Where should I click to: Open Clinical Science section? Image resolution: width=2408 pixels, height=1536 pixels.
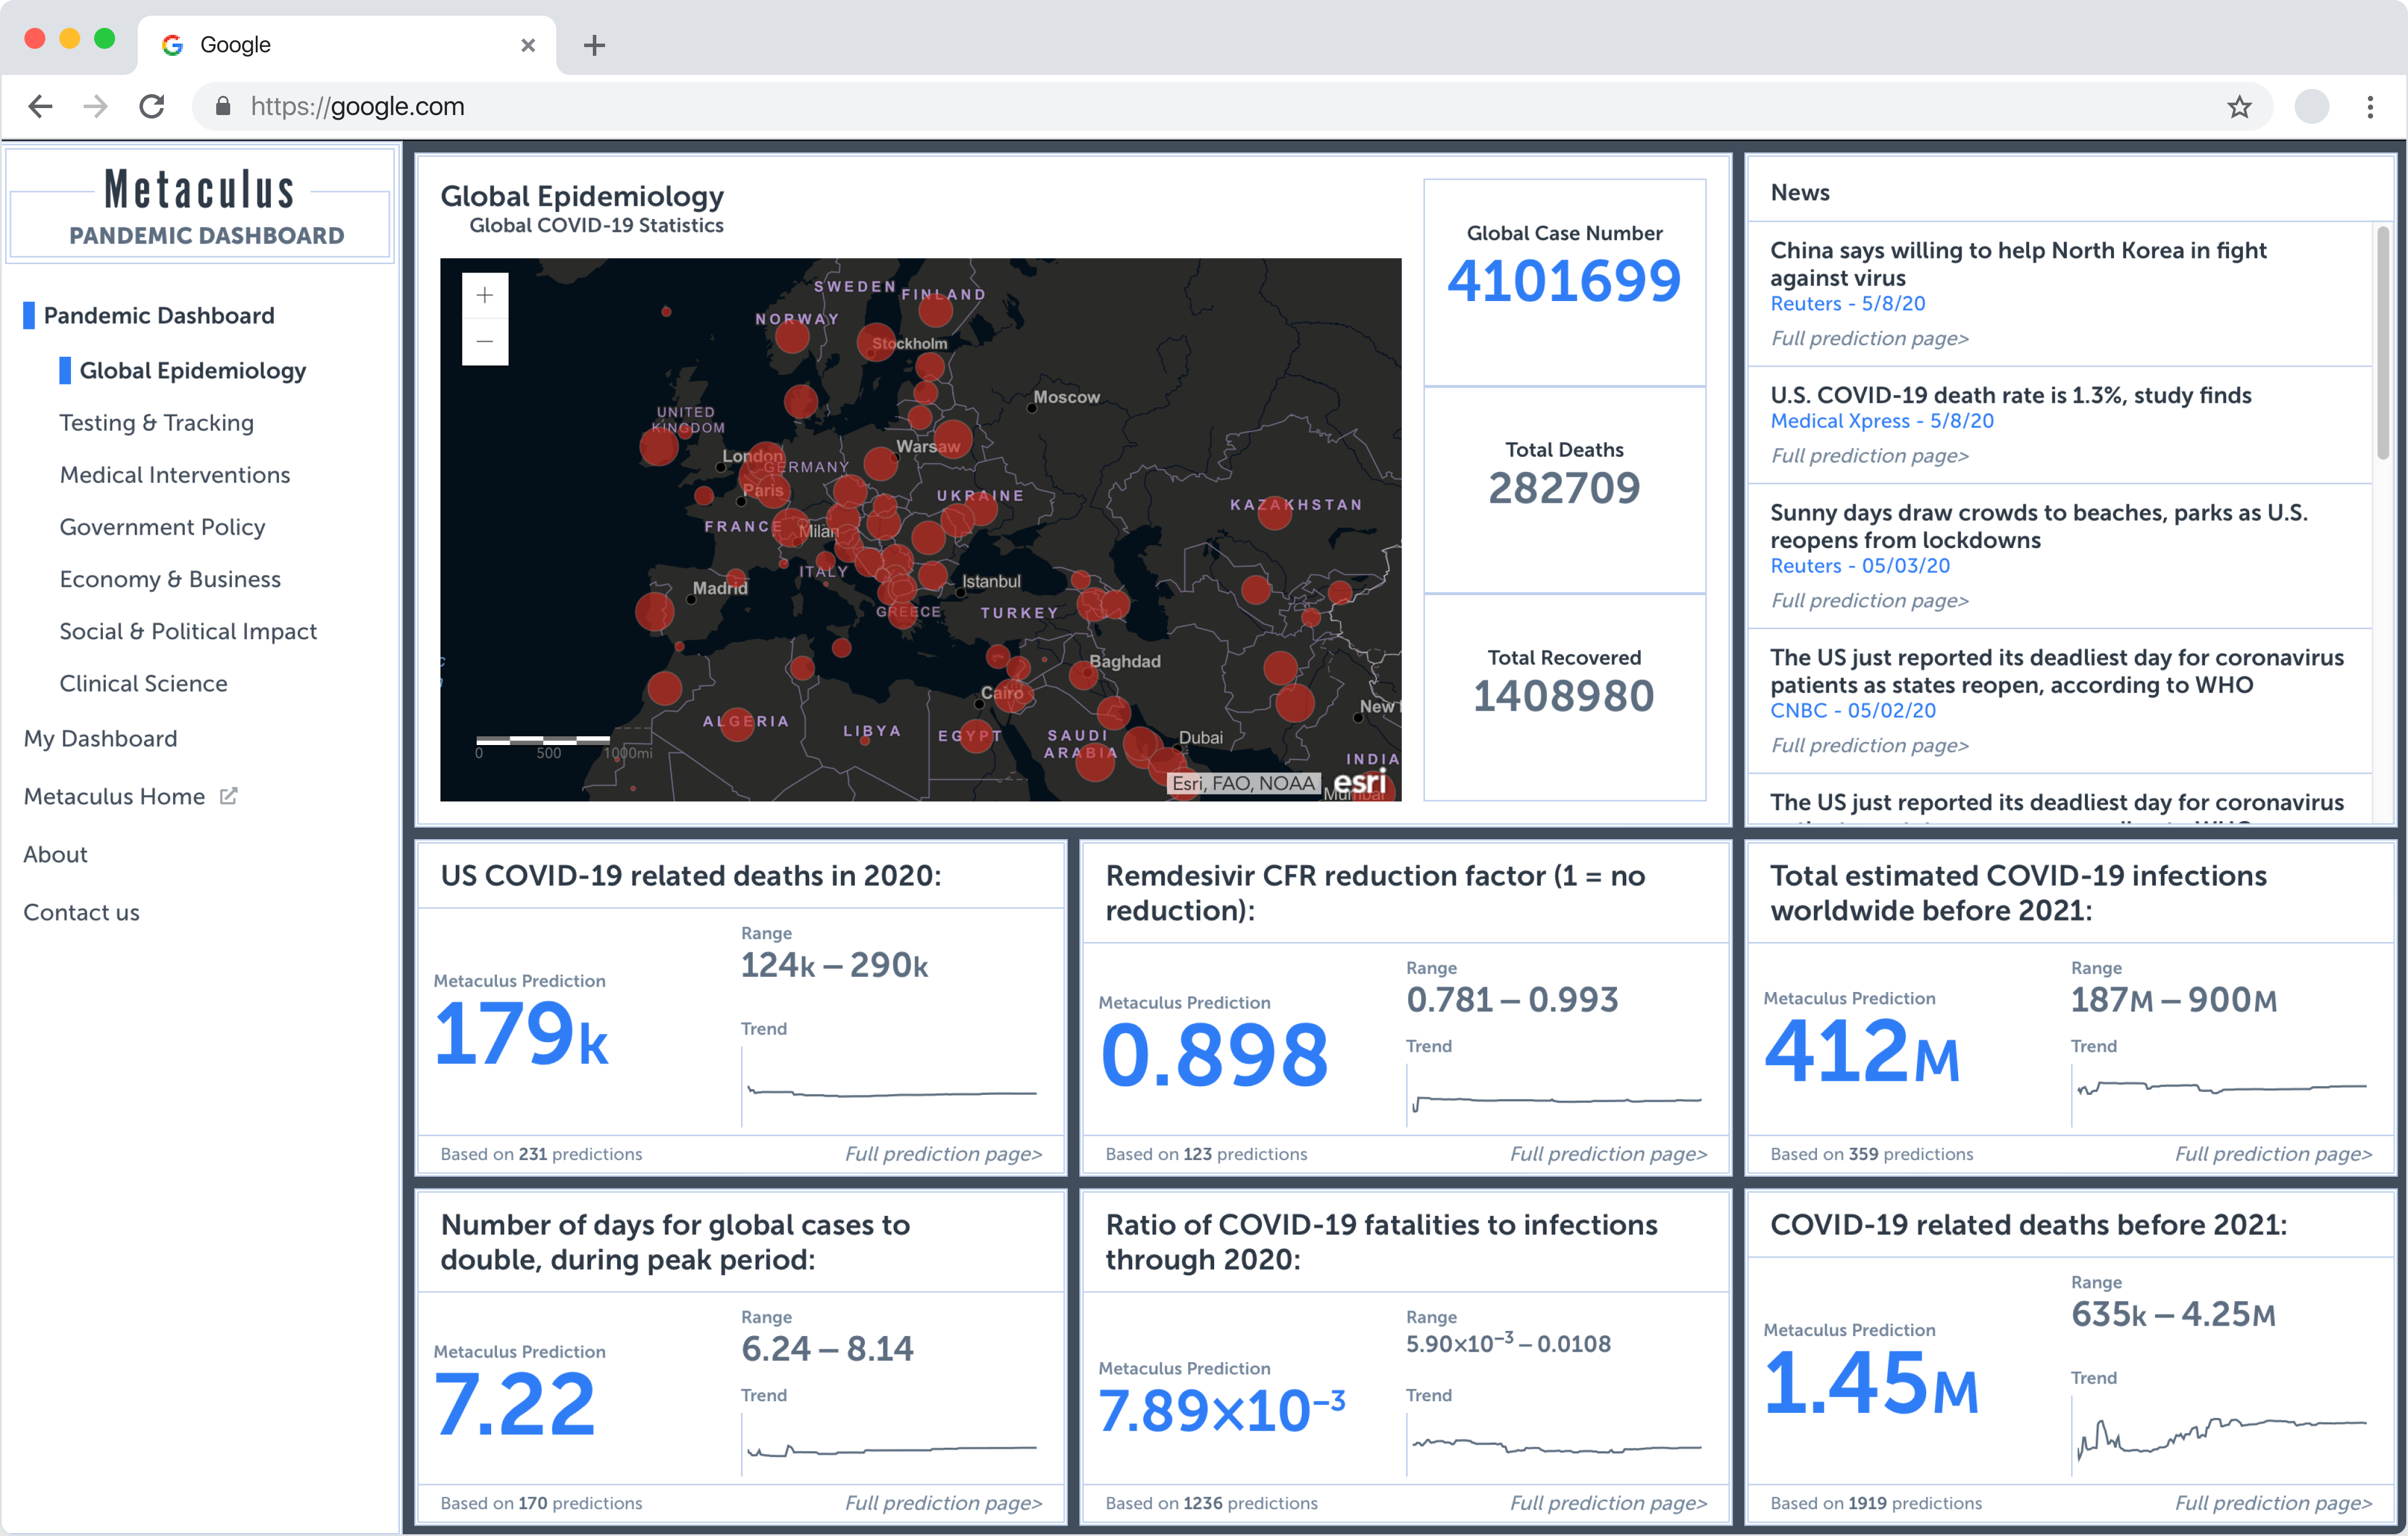click(144, 683)
